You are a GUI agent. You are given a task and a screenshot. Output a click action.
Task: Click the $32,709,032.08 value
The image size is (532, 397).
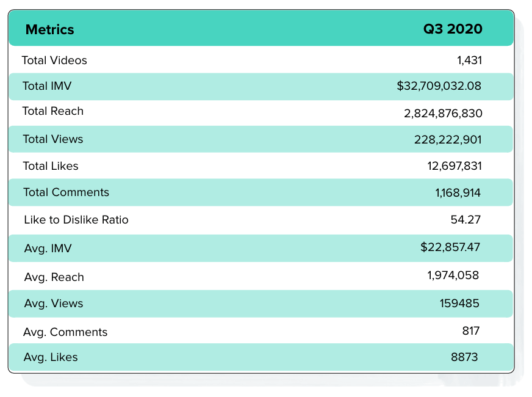[439, 86]
